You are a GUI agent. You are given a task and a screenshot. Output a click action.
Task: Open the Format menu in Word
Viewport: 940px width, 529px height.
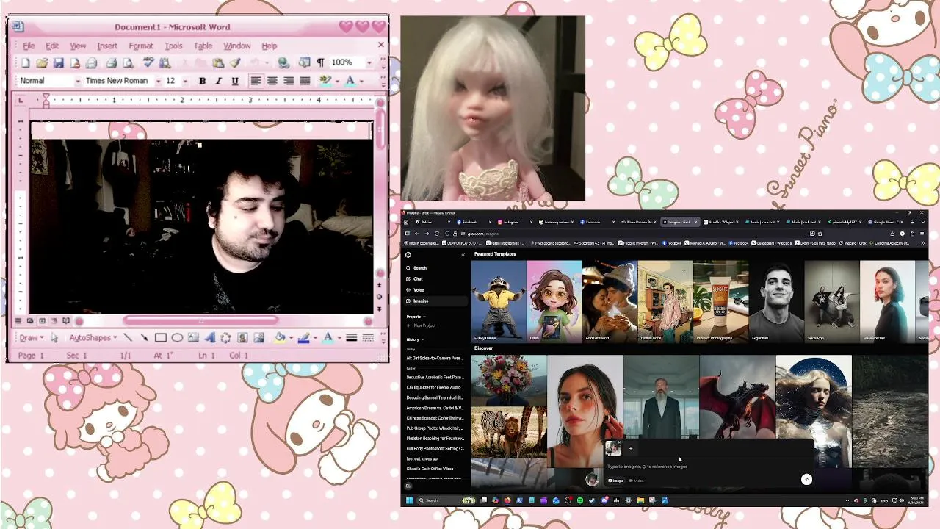click(x=141, y=46)
